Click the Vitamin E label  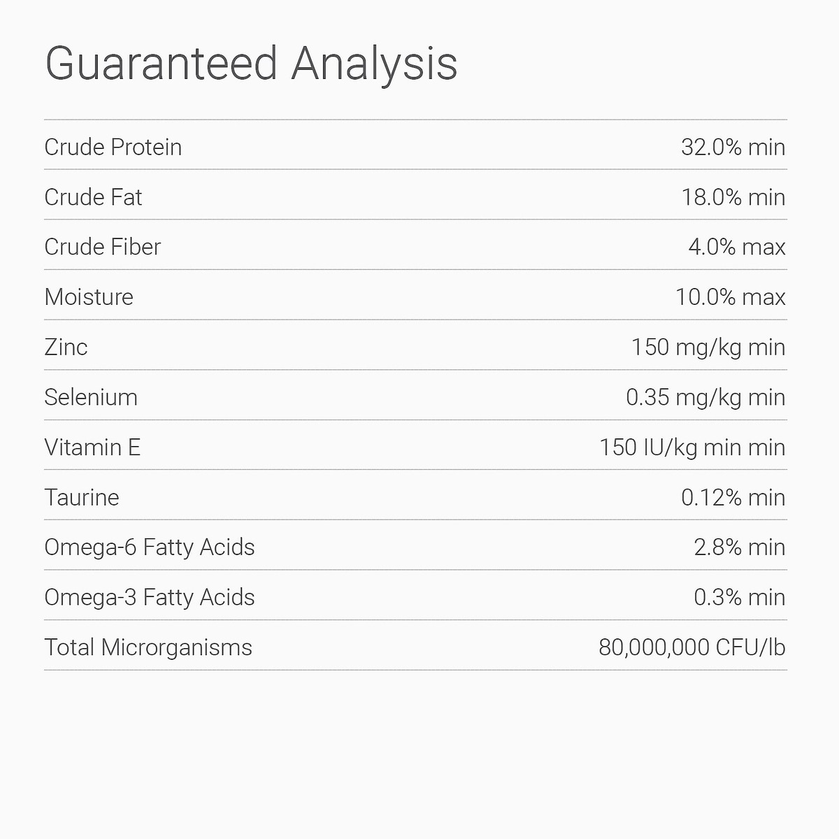(x=92, y=447)
